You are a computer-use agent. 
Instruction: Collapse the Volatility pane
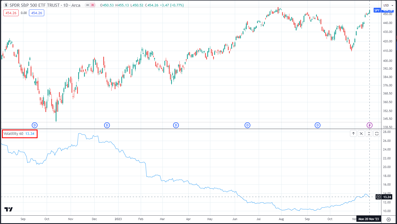click(369, 133)
